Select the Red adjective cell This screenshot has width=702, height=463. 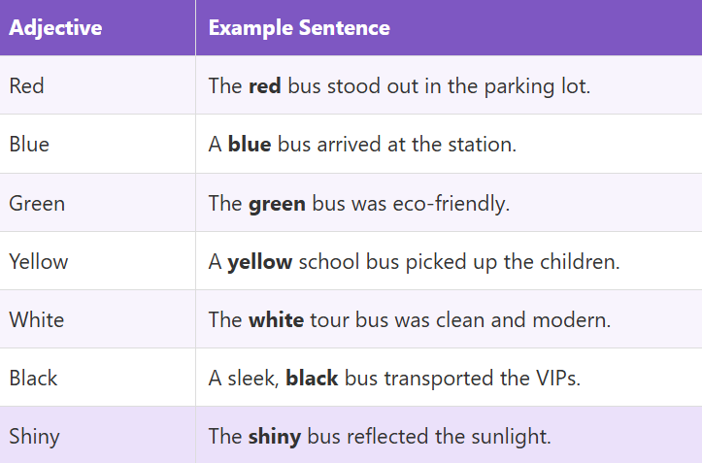[26, 85]
